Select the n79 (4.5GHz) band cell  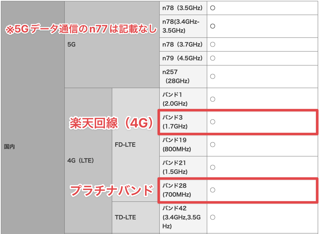tap(183, 58)
